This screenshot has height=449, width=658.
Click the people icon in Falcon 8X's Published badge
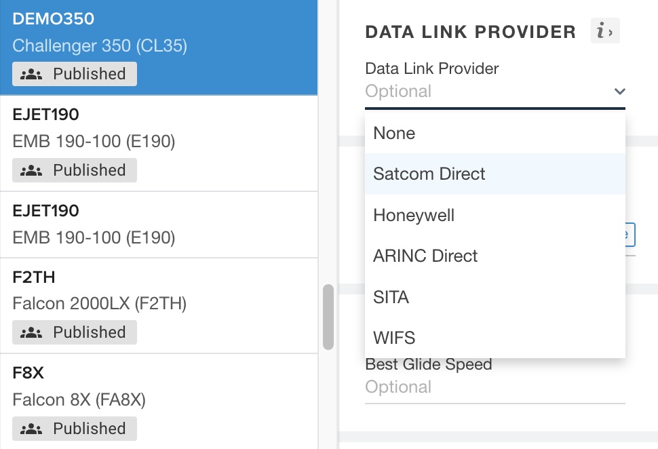click(x=32, y=429)
